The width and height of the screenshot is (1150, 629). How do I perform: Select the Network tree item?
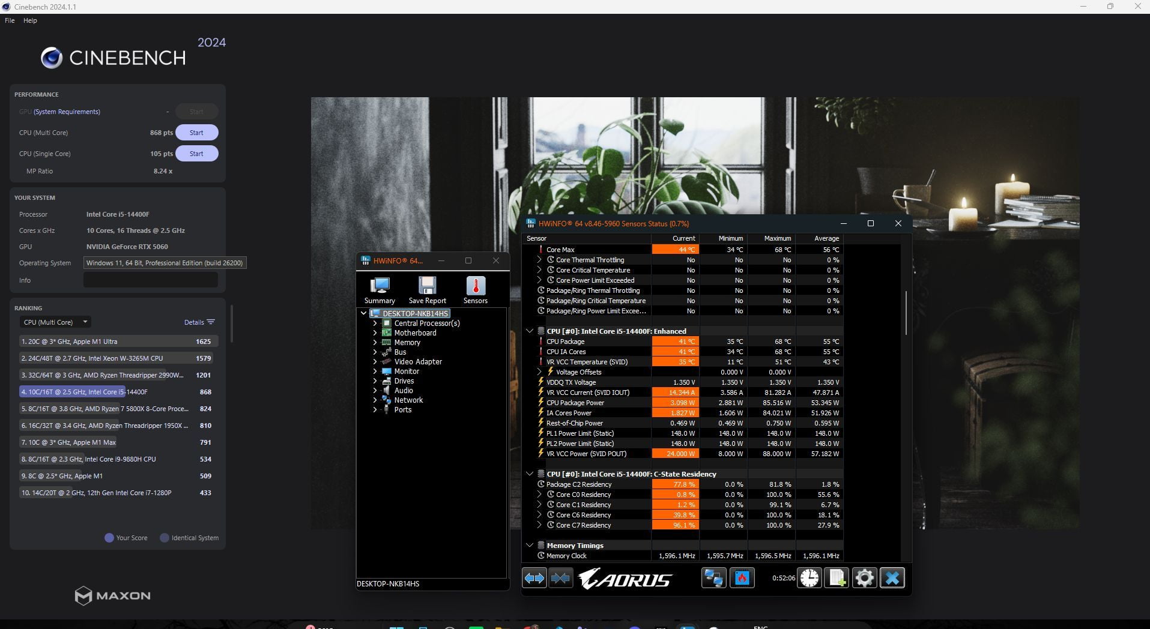click(x=408, y=400)
